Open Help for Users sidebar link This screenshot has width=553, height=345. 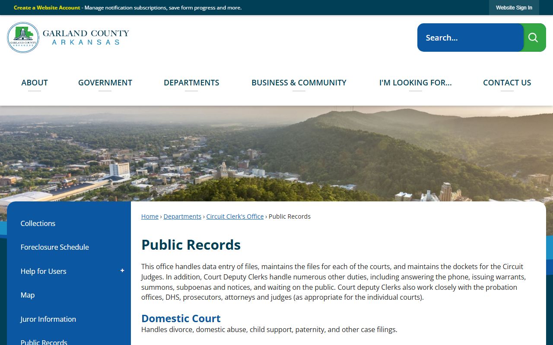(x=43, y=271)
